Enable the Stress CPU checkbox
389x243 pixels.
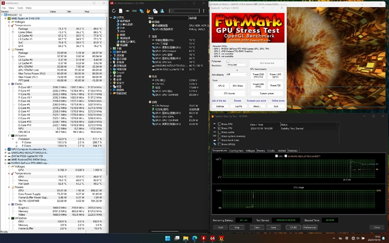(219, 124)
